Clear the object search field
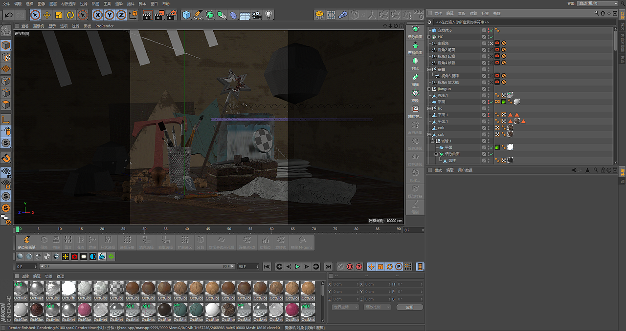The image size is (626, 331). coord(429,22)
